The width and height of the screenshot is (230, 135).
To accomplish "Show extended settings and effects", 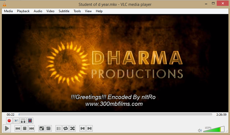I will click(49, 128).
